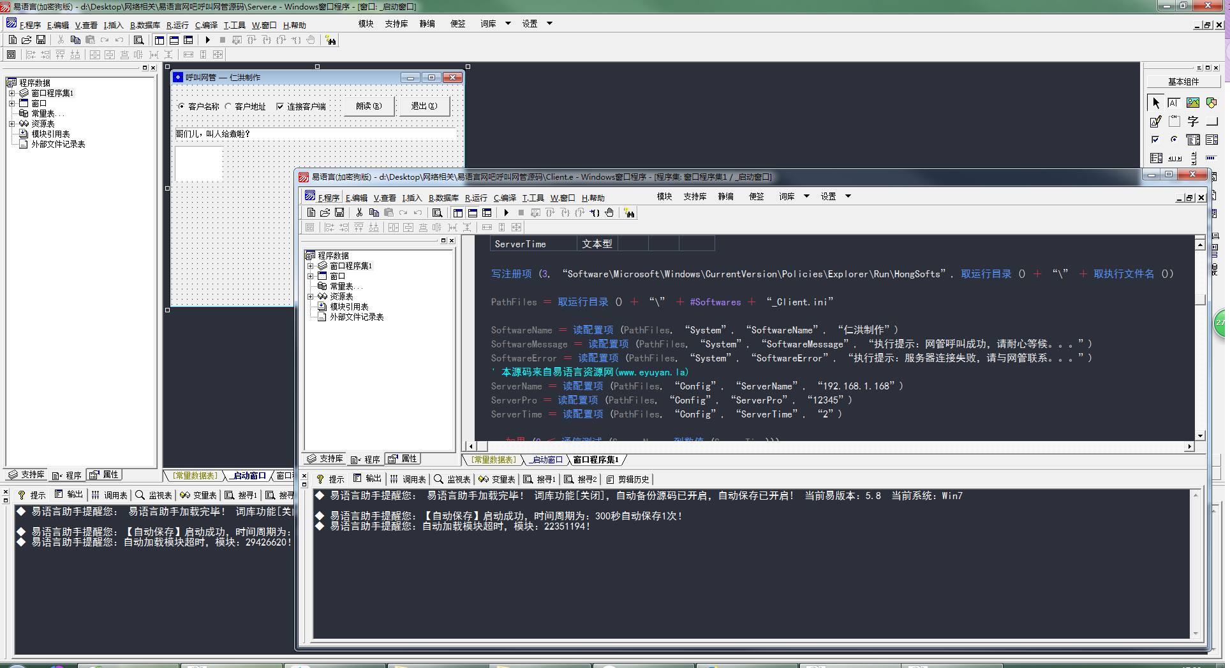This screenshot has height=668, width=1230.
Task: Open 'C.编译' menu in Client window
Action: click(x=505, y=198)
